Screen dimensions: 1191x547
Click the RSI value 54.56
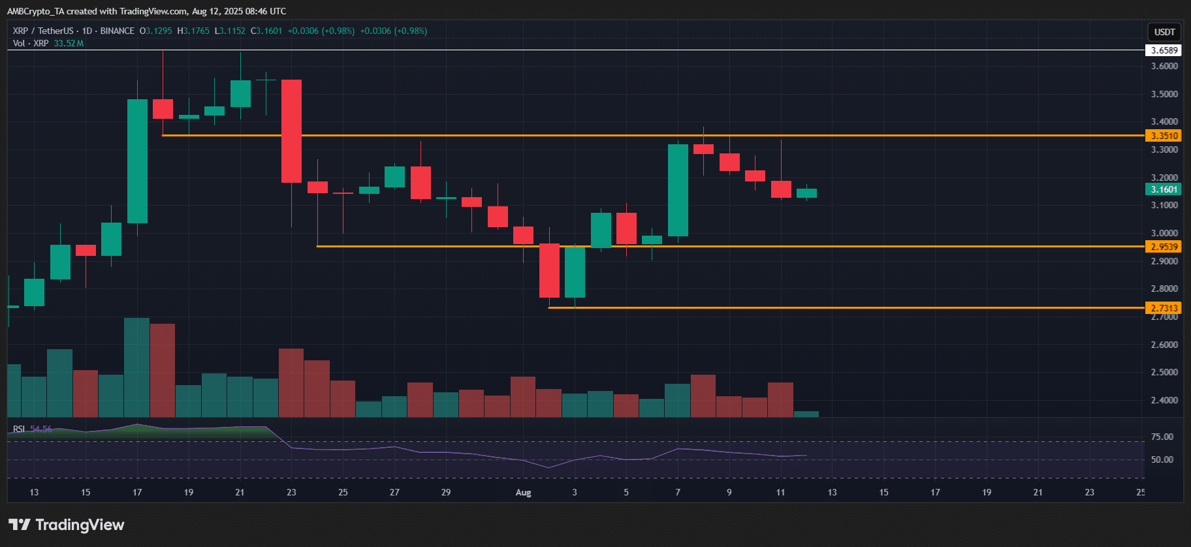tap(40, 429)
